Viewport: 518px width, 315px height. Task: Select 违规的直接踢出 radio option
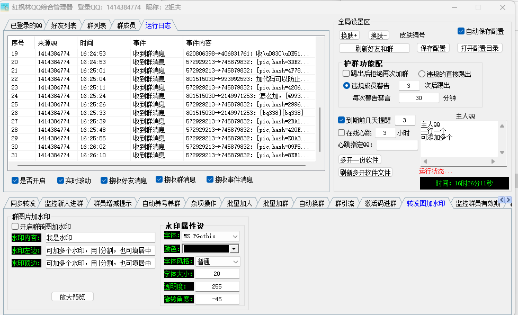tap(422, 74)
